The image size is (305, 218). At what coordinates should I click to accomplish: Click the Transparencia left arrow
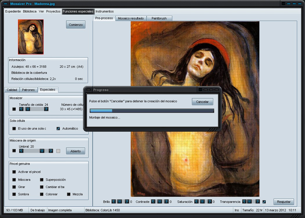click(244, 201)
